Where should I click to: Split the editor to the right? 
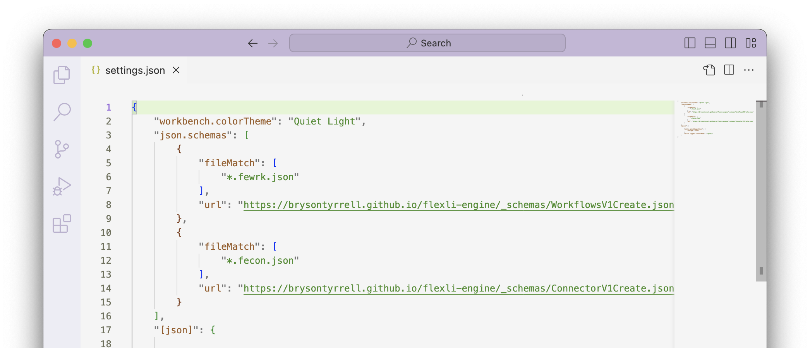(x=729, y=70)
